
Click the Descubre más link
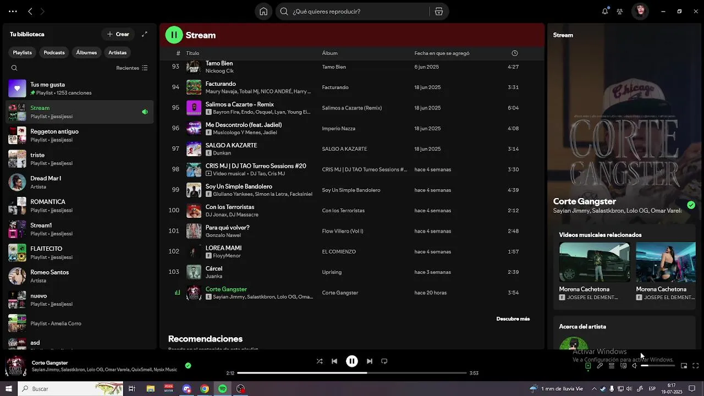pyautogui.click(x=513, y=319)
